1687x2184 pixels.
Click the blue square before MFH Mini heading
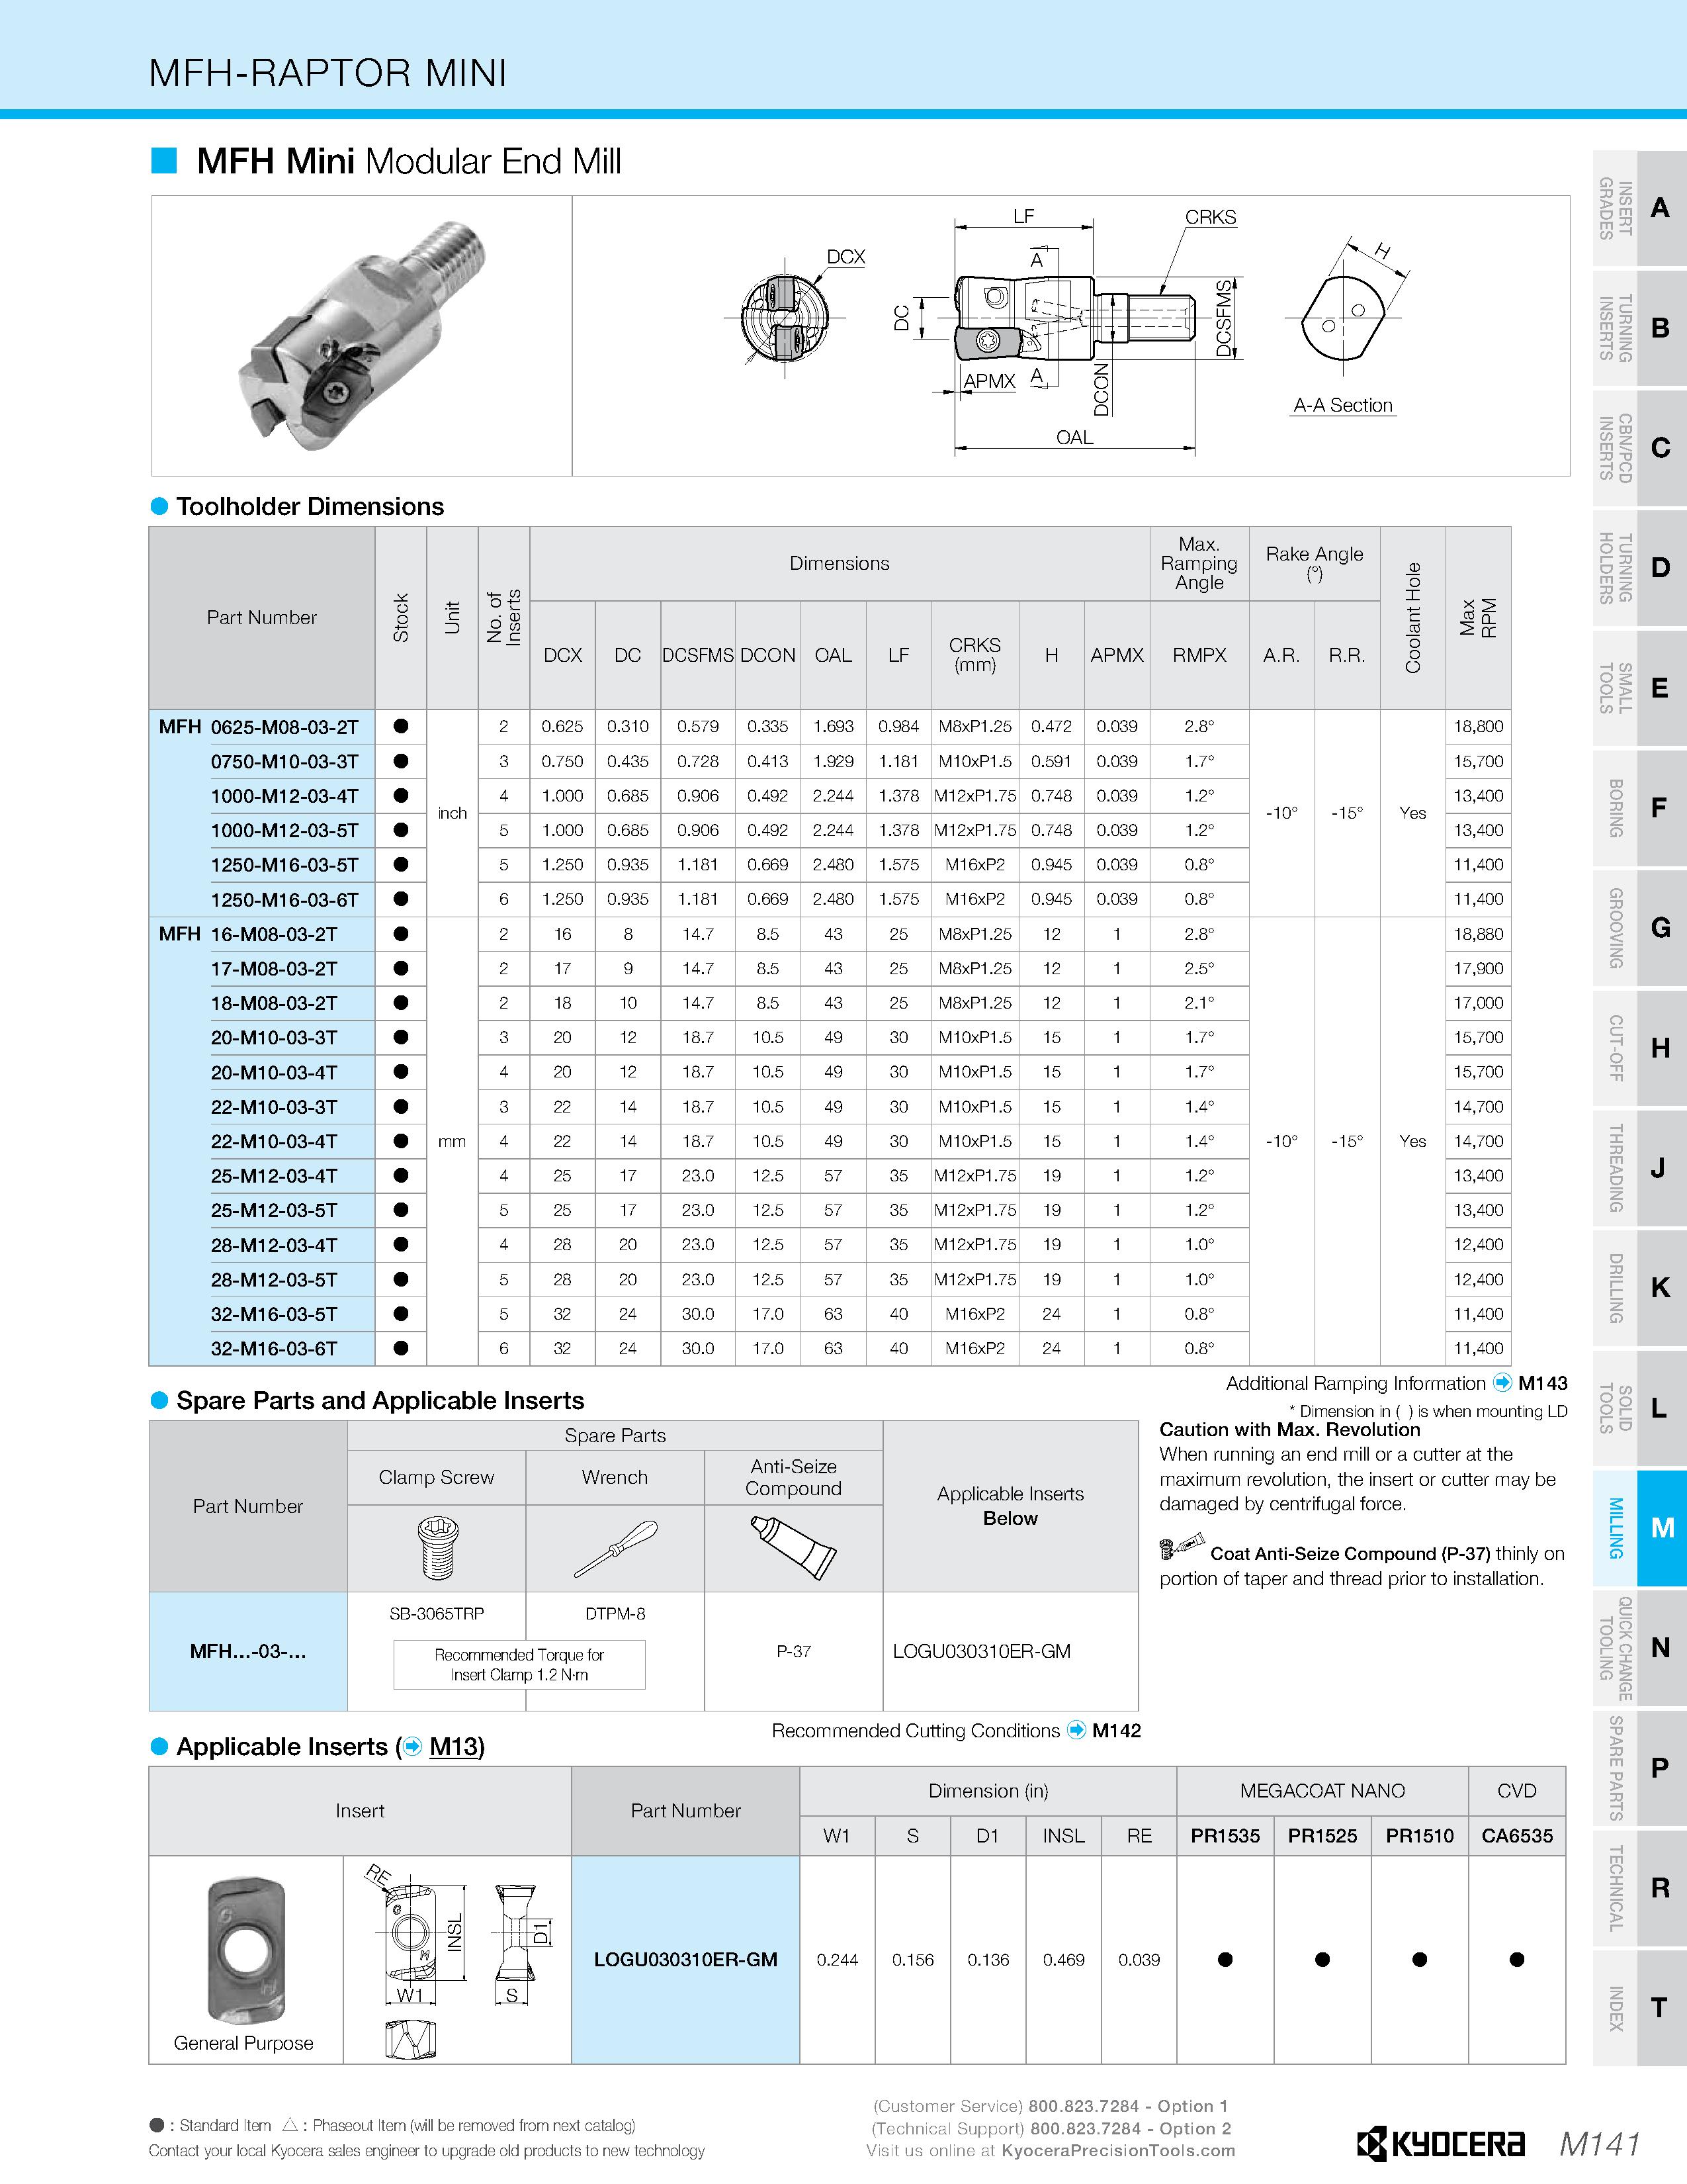[164, 160]
